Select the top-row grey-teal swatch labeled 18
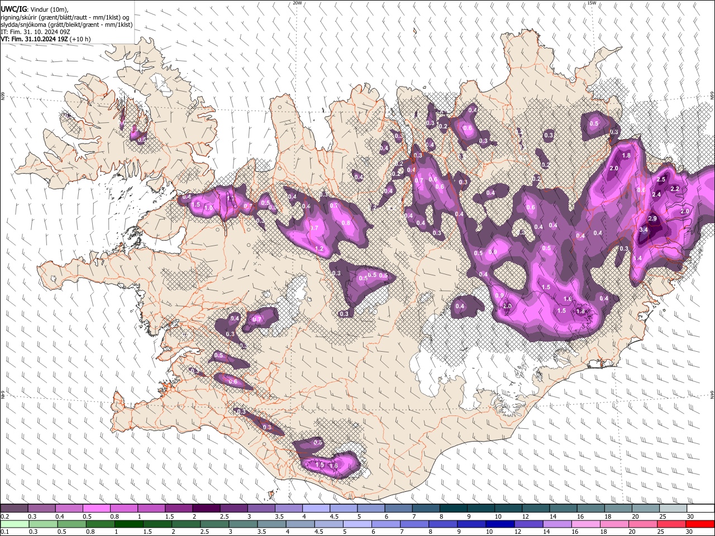The height and width of the screenshot is (536, 715). pos(618,508)
